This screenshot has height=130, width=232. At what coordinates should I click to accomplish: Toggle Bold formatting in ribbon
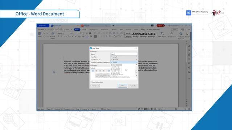(x=59, y=36)
